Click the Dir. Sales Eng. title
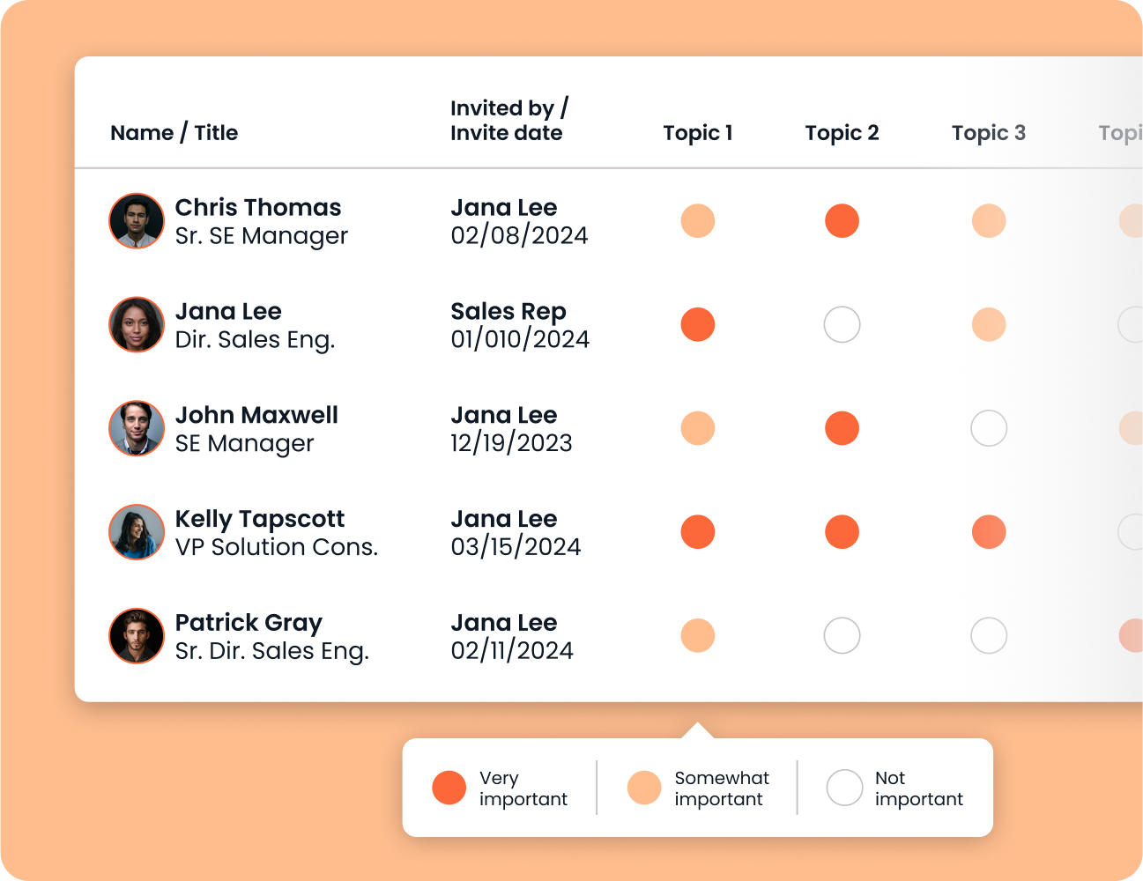This screenshot has width=1143, height=881. coord(256,340)
